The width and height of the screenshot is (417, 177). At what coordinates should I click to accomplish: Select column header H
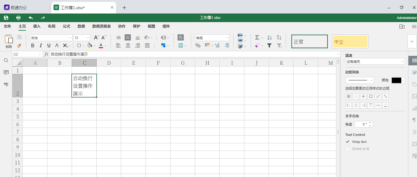(x=207, y=63)
